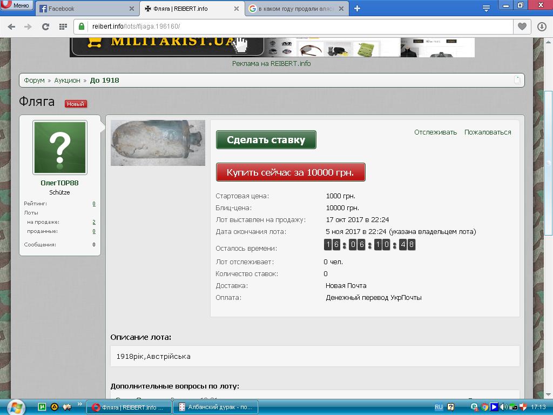Open the flask lot photo thumbnail
553x415 pixels.
pos(158,143)
